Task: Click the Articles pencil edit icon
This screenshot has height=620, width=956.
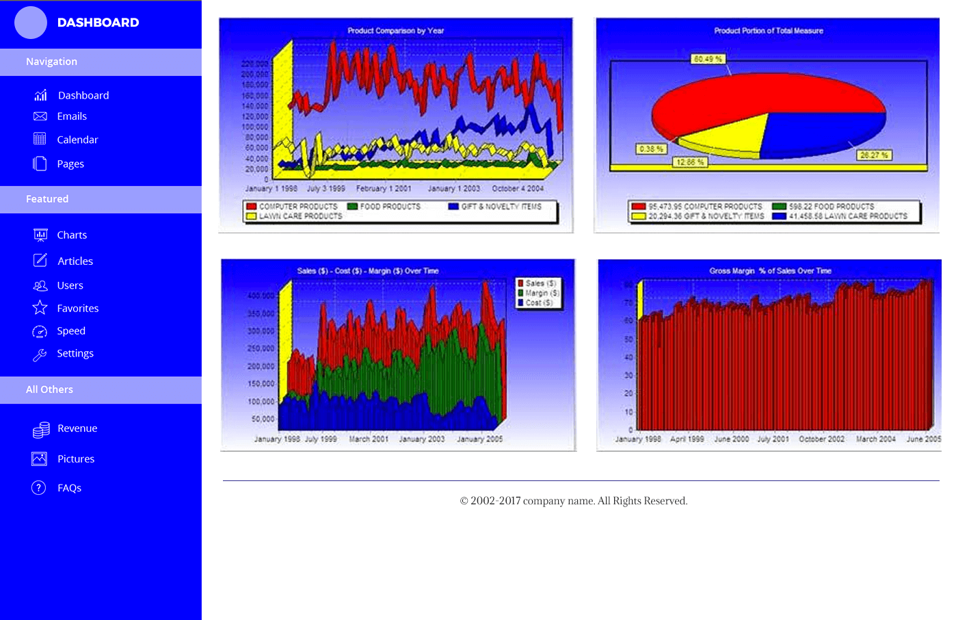Action: coord(40,261)
